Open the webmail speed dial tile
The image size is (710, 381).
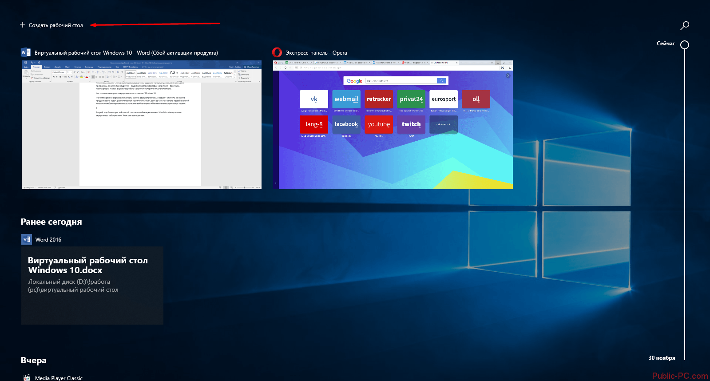point(346,99)
